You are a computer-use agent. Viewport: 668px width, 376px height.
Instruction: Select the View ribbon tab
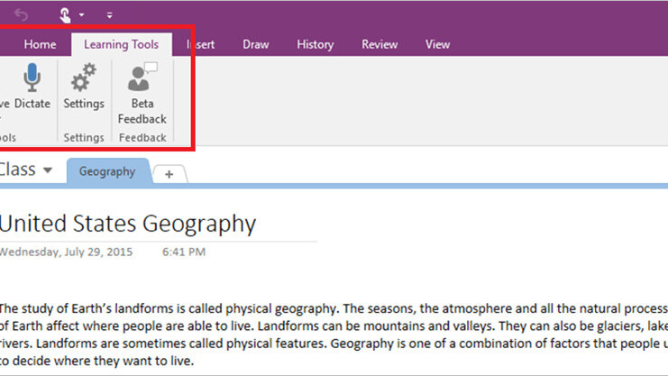click(437, 44)
